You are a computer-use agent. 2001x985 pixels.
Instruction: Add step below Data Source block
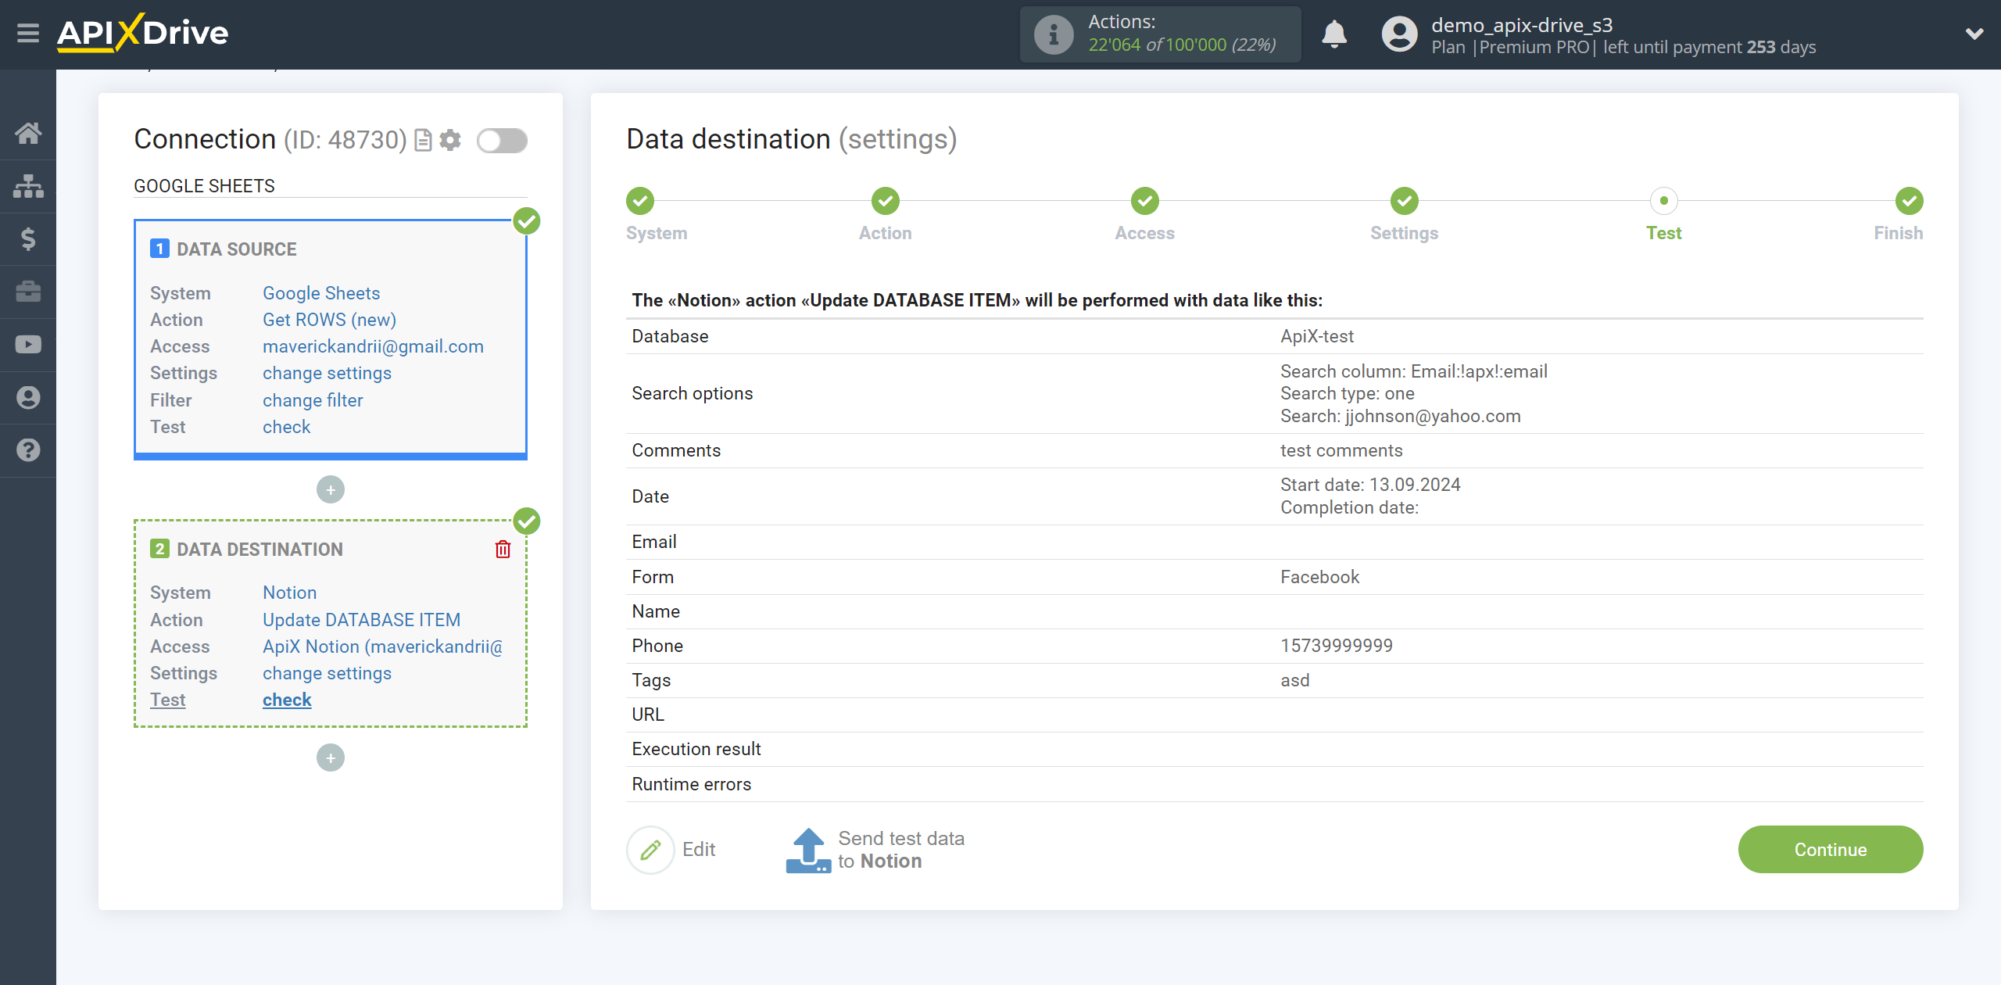click(x=331, y=490)
